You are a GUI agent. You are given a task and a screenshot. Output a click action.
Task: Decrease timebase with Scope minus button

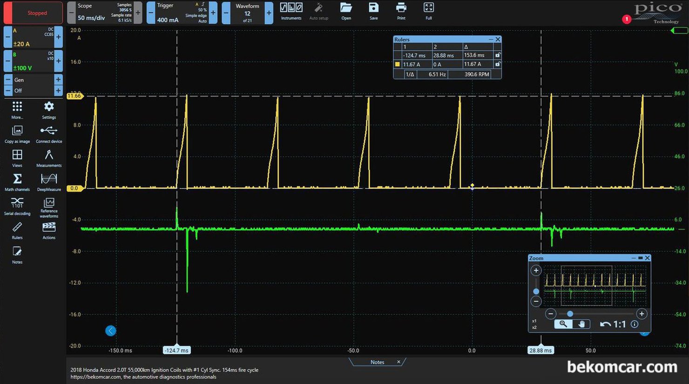point(71,13)
